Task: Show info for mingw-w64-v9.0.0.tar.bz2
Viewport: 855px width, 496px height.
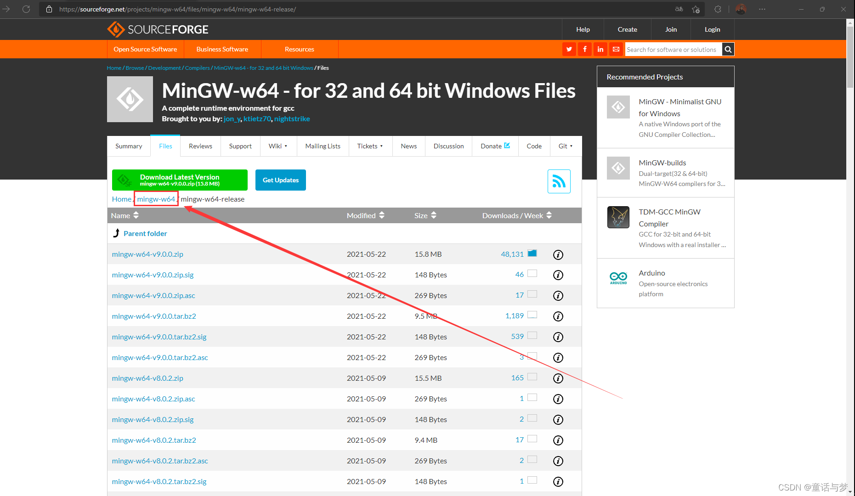Action: click(558, 316)
